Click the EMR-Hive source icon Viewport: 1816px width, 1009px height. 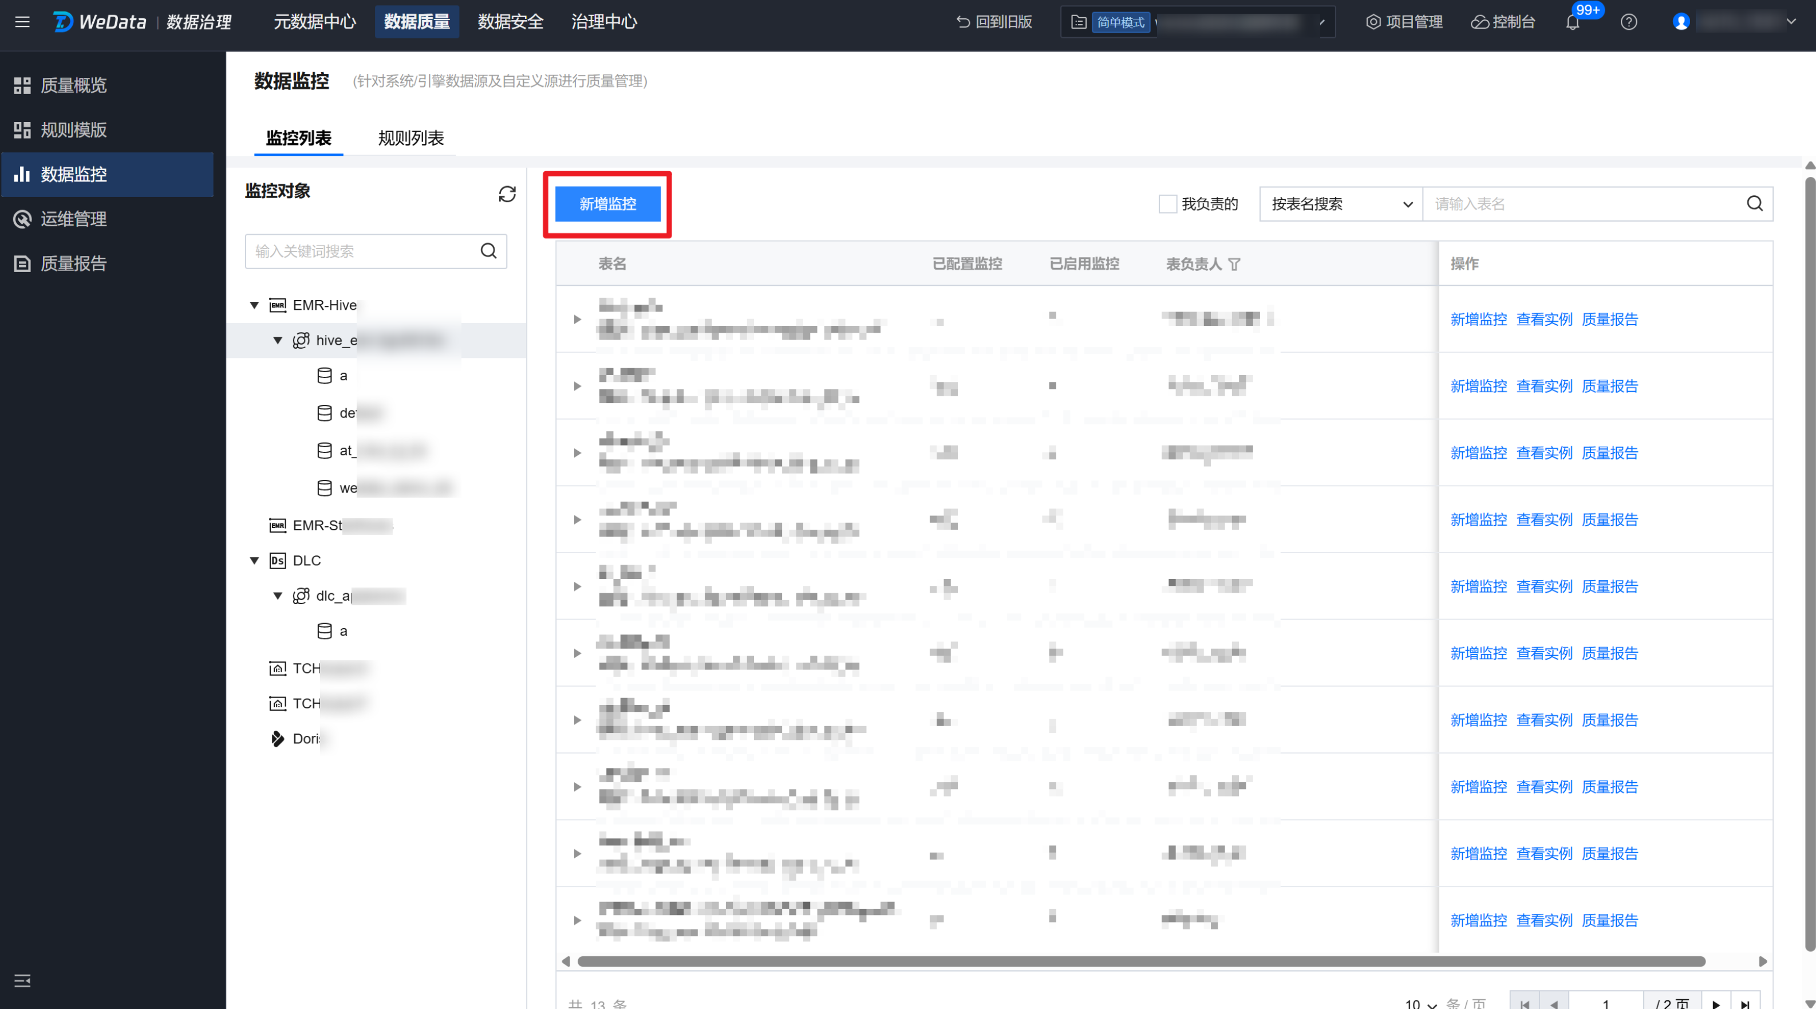(278, 305)
